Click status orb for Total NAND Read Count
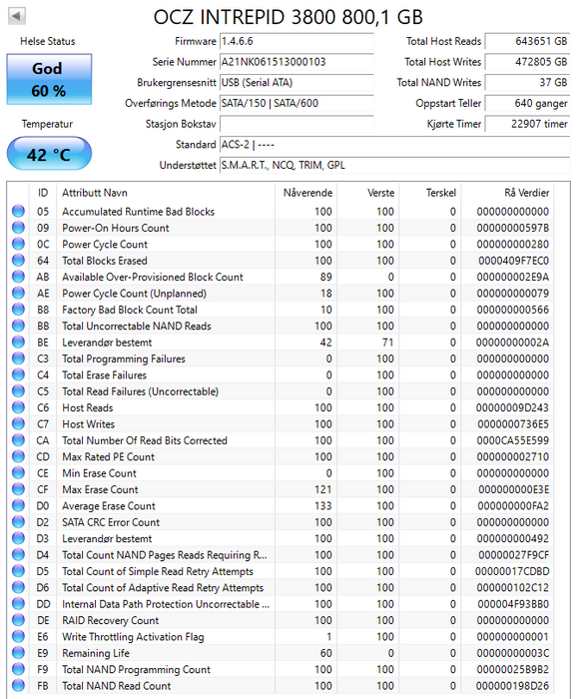The height and width of the screenshot is (699, 577). pyautogui.click(x=18, y=686)
